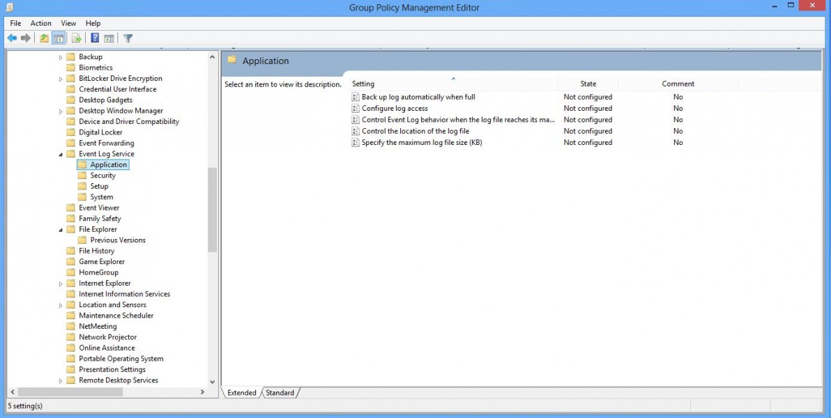Viewport: 831px width, 418px height.
Task: Click the folder icon in the Application header
Action: [x=231, y=60]
